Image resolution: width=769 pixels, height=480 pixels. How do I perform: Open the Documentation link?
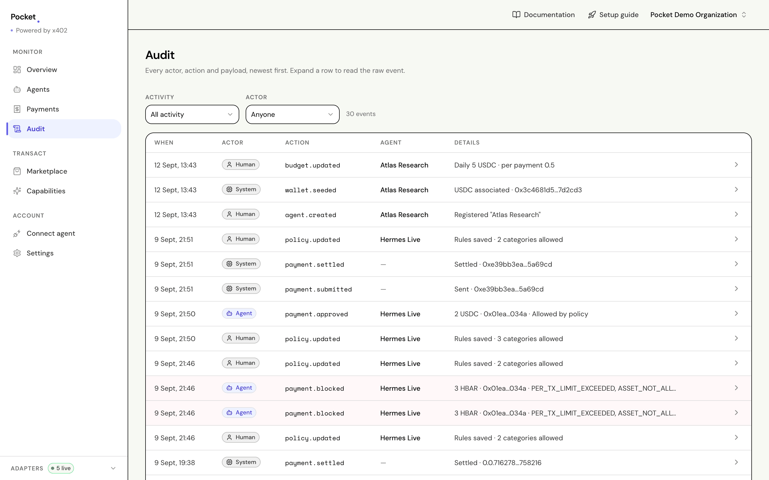pyautogui.click(x=543, y=15)
